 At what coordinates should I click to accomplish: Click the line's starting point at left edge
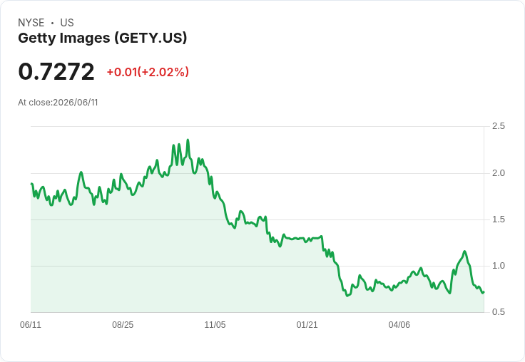coord(31,183)
